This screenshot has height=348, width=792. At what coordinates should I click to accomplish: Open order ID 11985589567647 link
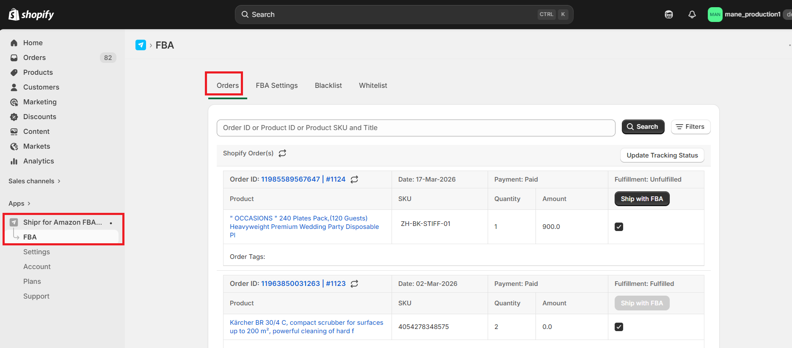pos(290,179)
